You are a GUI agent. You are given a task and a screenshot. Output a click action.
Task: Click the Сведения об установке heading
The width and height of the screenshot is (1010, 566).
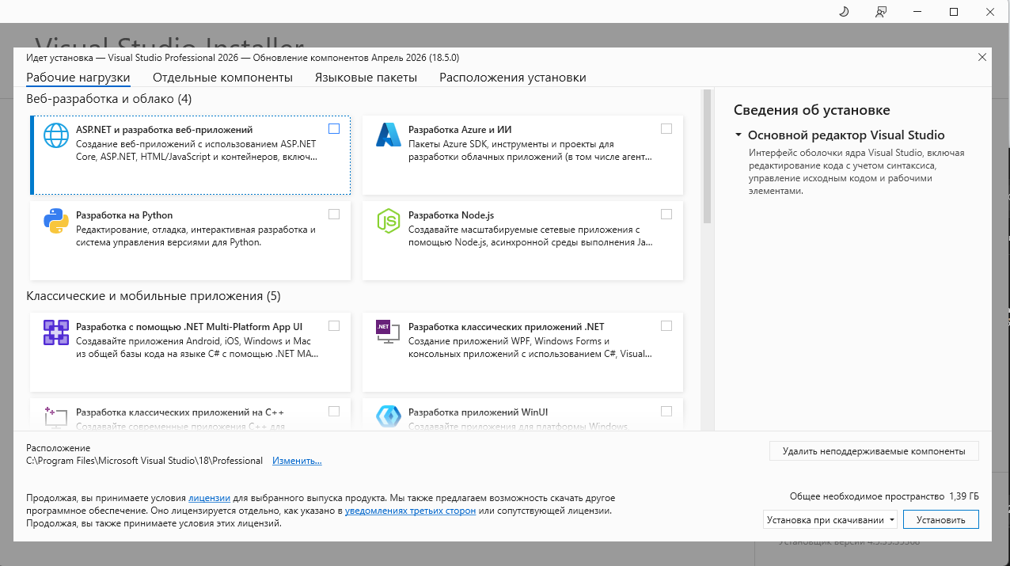click(812, 110)
